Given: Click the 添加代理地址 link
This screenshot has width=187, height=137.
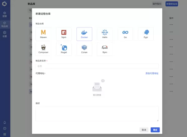Looking at the screenshot, I should tap(152, 73).
